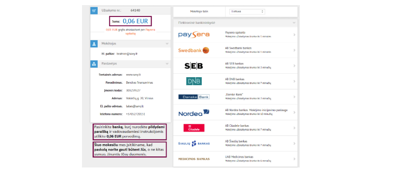Image resolution: width=395 pixels, height=173 pixels.
Task: Pick the Citadele bank logo
Action: coord(194,128)
